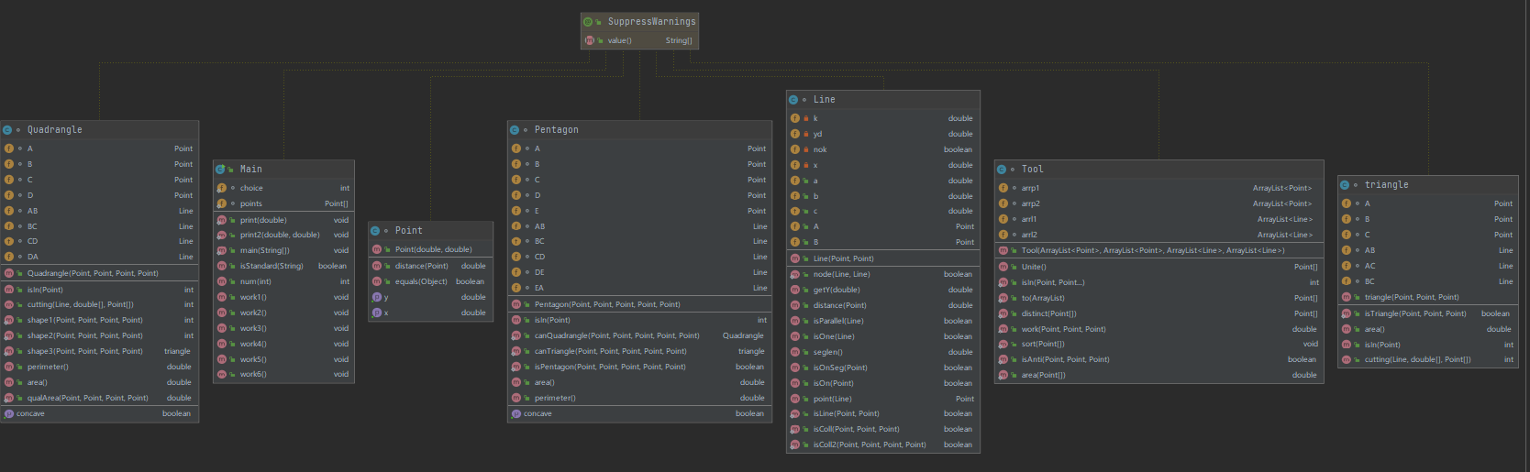Click the Tool class icon
Screen dimensions: 1530x472
(1002, 170)
